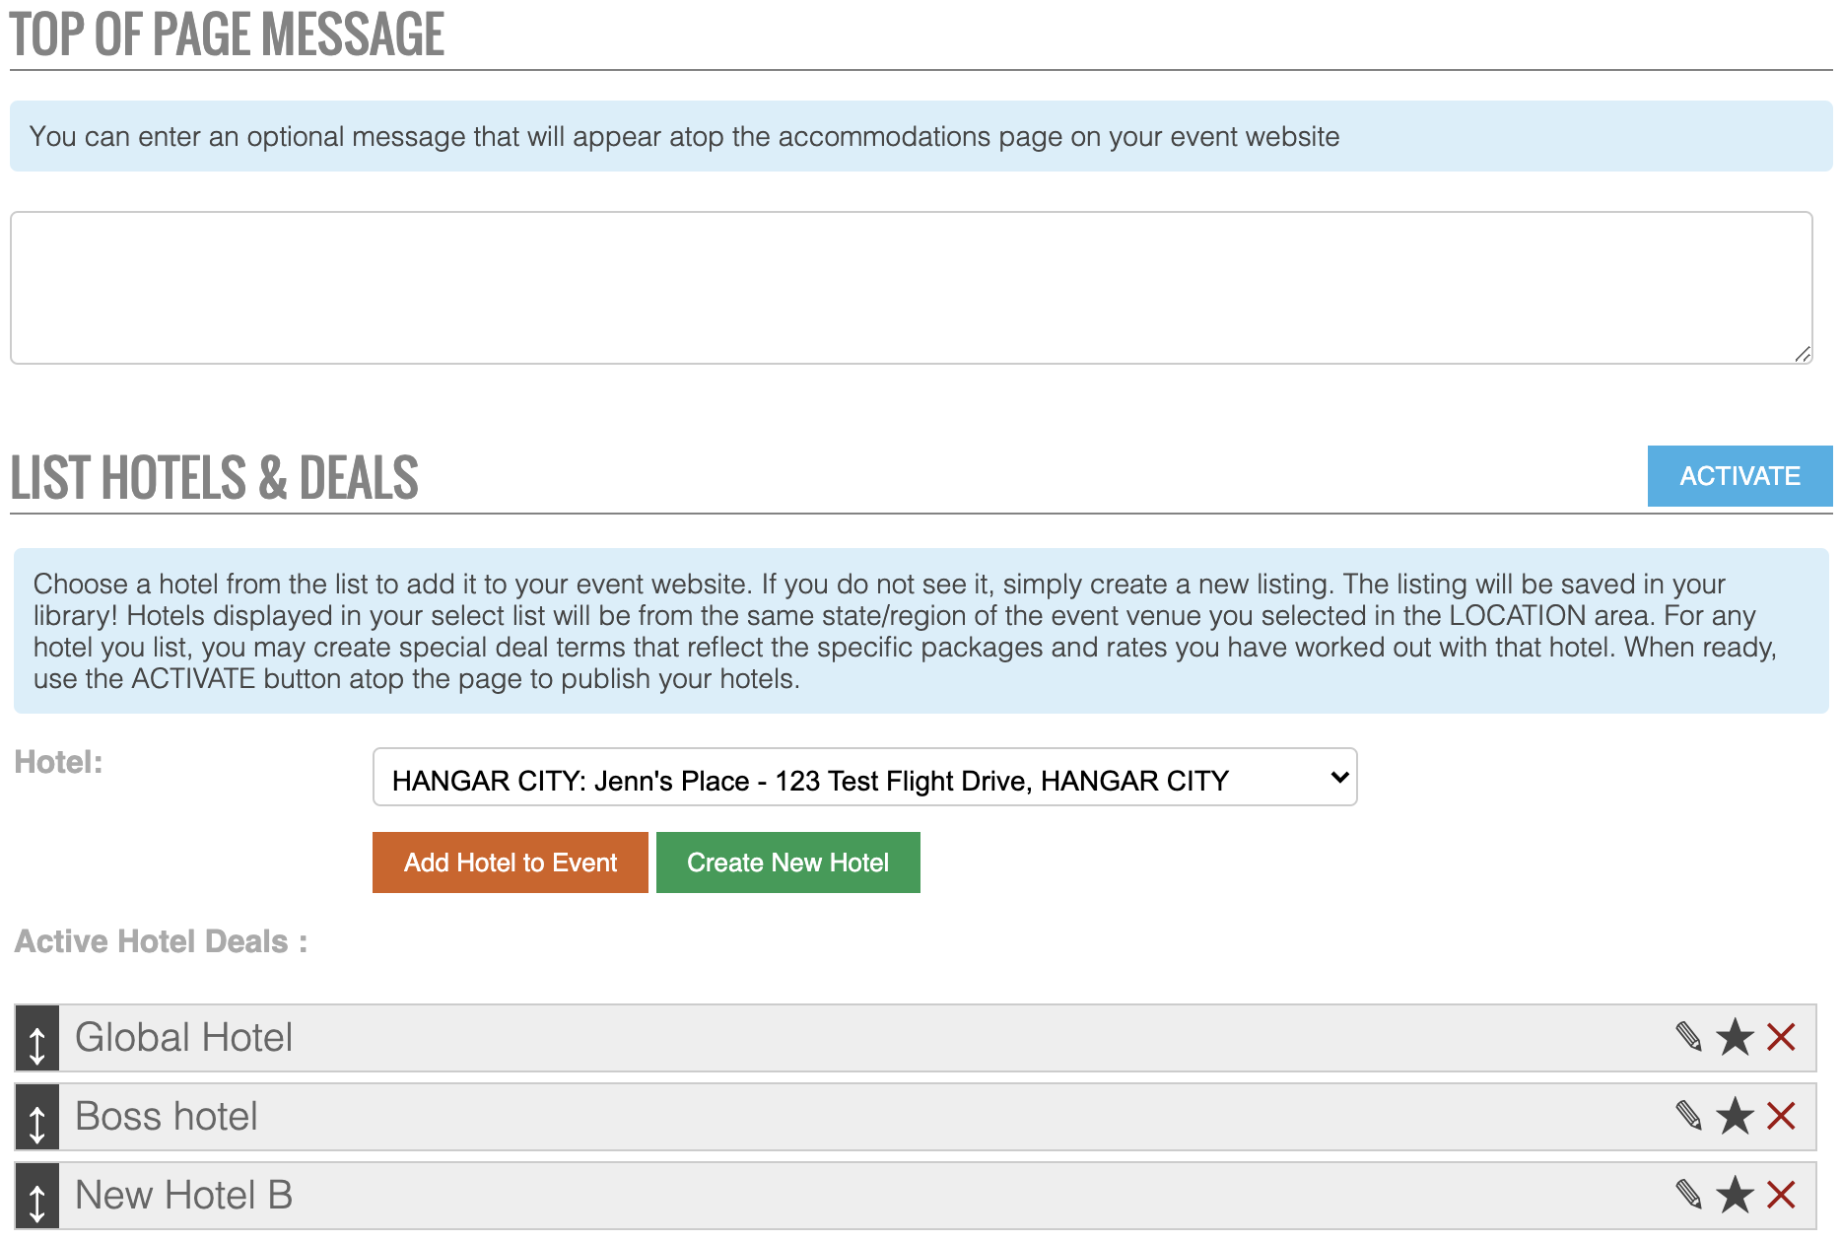The width and height of the screenshot is (1841, 1242).
Task: Click inside the top of page message textarea
Action: 912,288
